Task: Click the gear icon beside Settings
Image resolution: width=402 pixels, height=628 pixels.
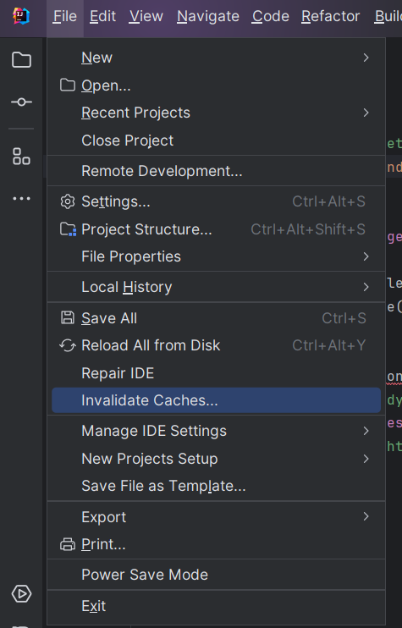Action: (x=67, y=201)
